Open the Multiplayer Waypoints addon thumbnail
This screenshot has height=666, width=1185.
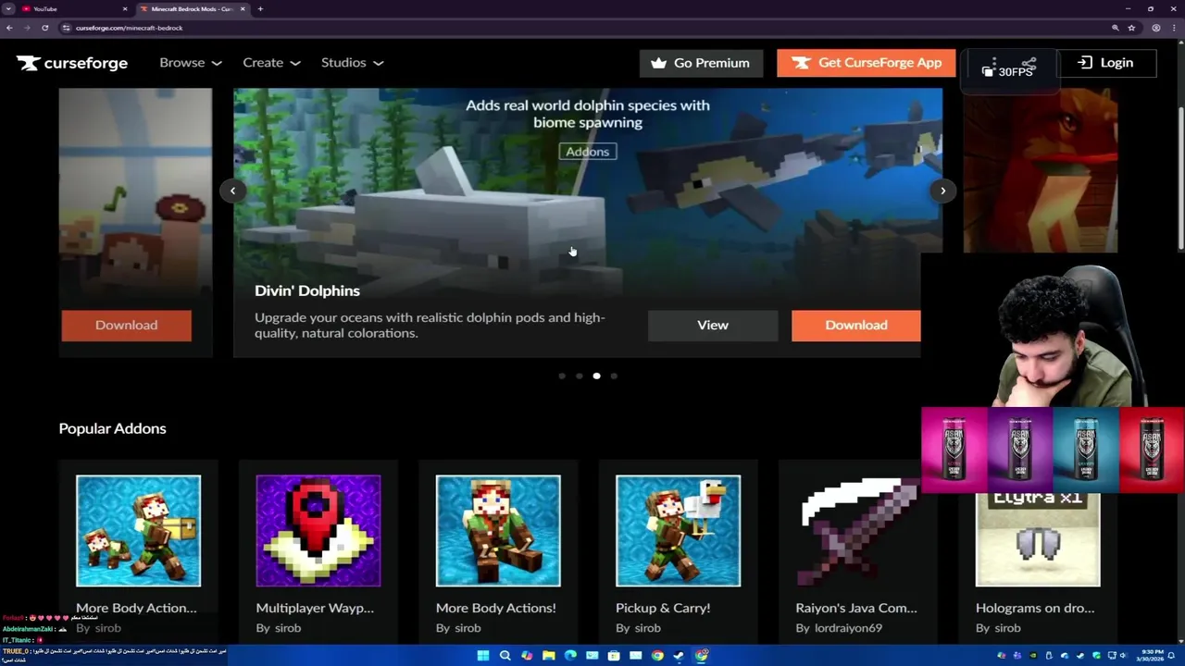coord(318,531)
